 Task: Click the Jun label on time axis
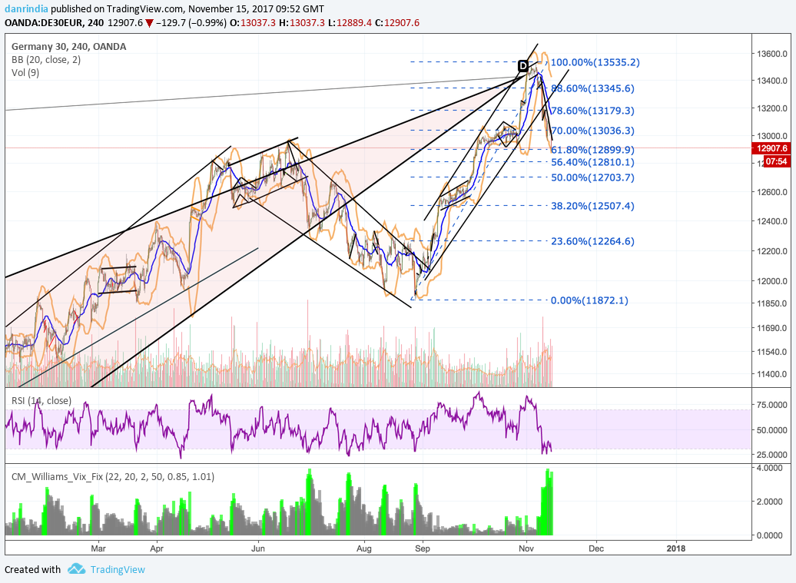258,548
